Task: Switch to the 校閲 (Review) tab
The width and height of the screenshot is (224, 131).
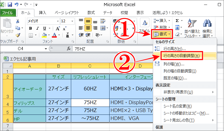Action: coord(124,13)
